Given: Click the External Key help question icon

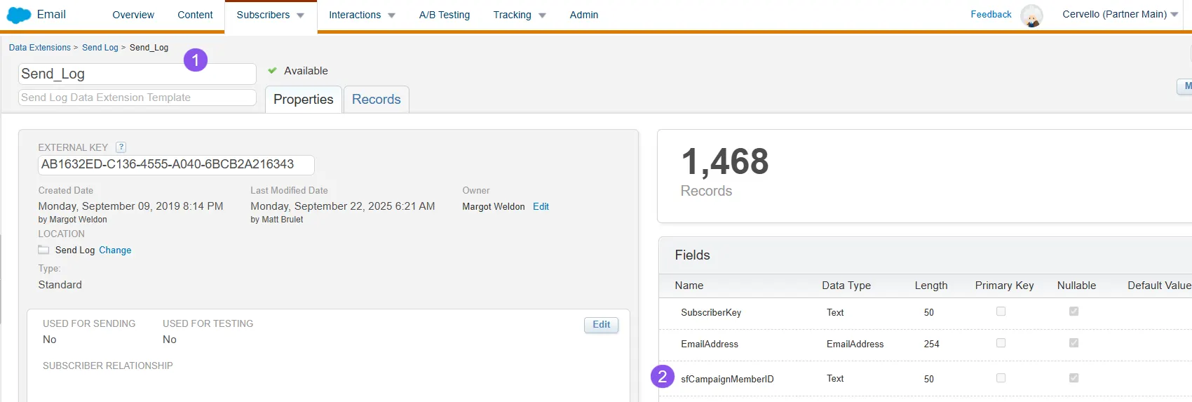Looking at the screenshot, I should tap(121, 147).
